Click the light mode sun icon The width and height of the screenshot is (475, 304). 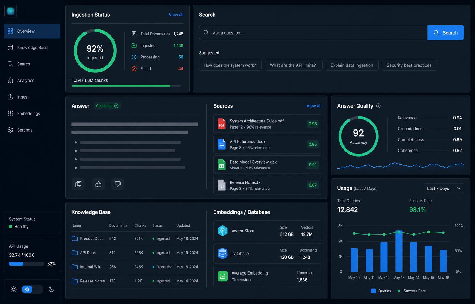click(14, 289)
